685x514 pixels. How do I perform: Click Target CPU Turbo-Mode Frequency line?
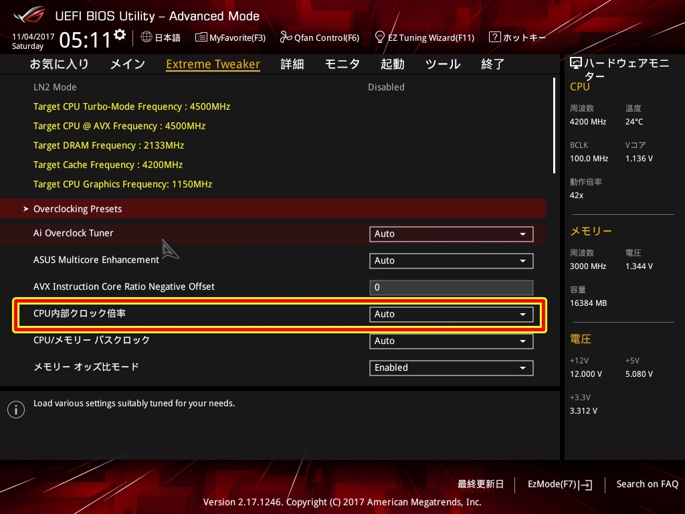click(132, 106)
